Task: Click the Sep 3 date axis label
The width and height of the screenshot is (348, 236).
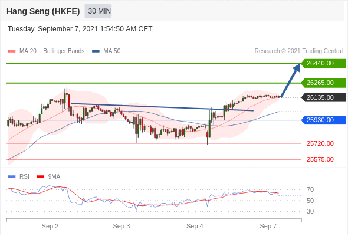Action: [122, 226]
